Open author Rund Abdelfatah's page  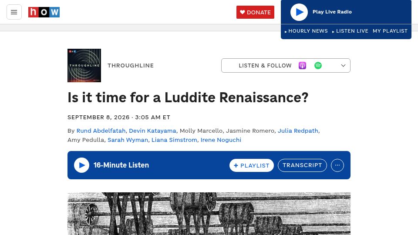[101, 131]
